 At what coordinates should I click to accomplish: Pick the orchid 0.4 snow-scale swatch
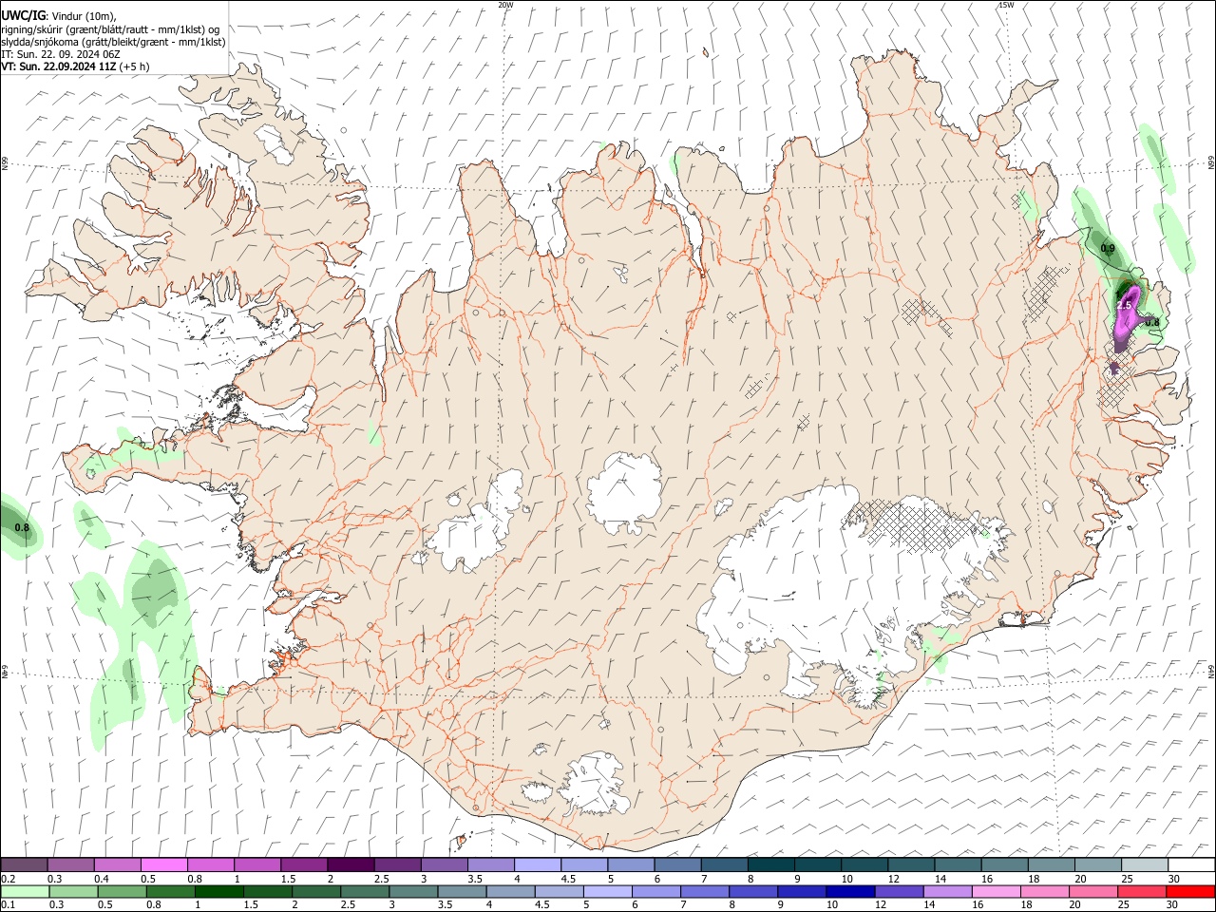tap(117, 864)
